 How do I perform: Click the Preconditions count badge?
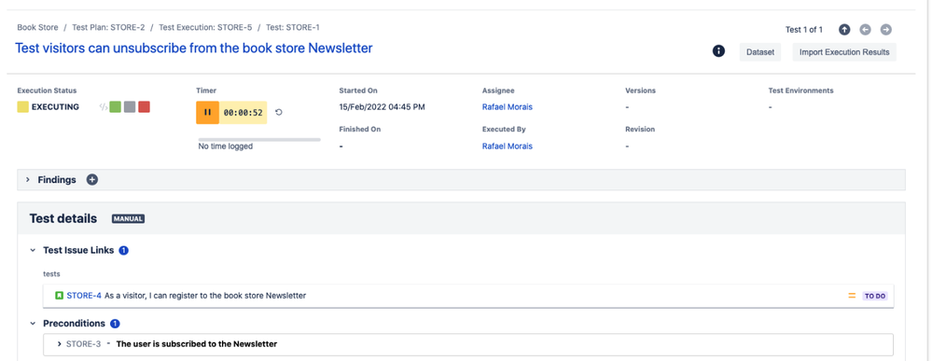tap(116, 324)
